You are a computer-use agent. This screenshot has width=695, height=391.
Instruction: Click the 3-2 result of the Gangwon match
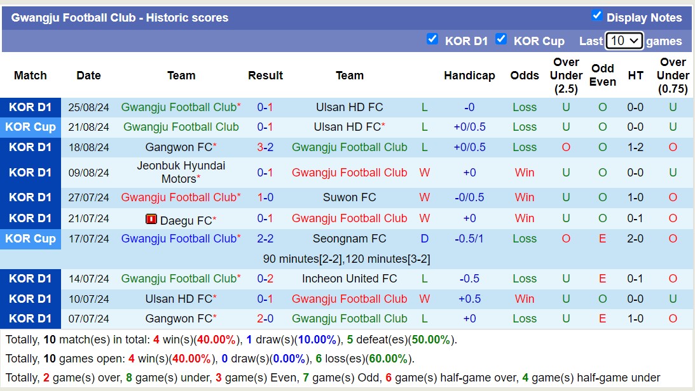coord(265,147)
